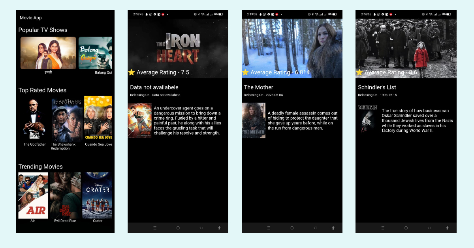
Task: Tap the home circle icon in the navigation bar
Action: coord(178,228)
